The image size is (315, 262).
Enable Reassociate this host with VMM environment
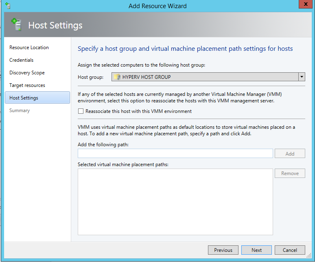81,111
